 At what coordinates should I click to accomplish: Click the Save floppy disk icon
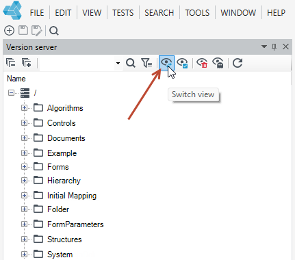(x=23, y=30)
